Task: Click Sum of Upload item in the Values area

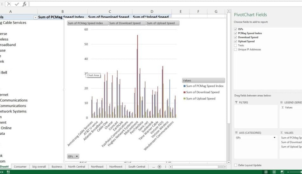Action: (x=291, y=147)
